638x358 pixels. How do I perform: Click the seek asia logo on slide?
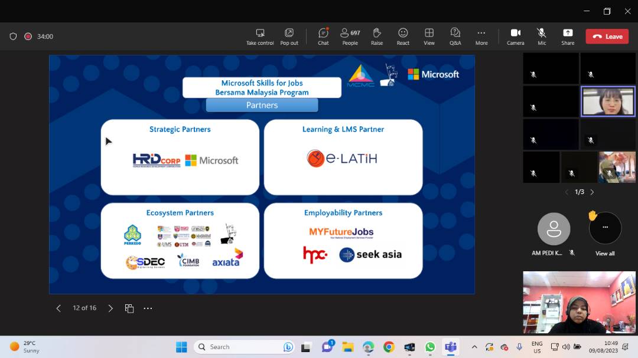(370, 255)
